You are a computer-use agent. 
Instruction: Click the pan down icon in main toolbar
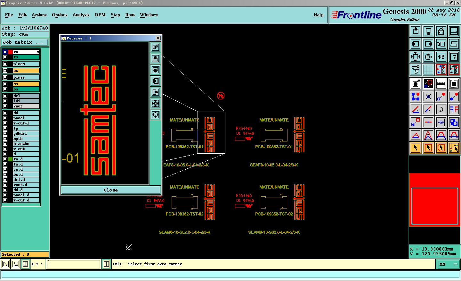coord(428,31)
